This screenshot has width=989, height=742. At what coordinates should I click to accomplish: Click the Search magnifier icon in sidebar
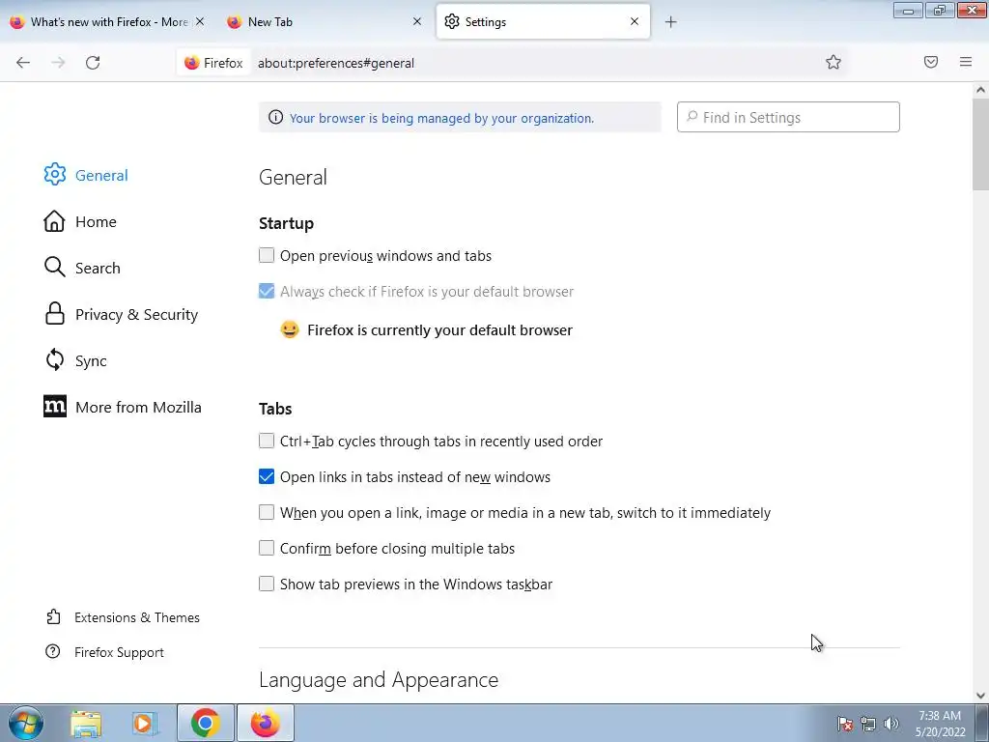click(55, 268)
